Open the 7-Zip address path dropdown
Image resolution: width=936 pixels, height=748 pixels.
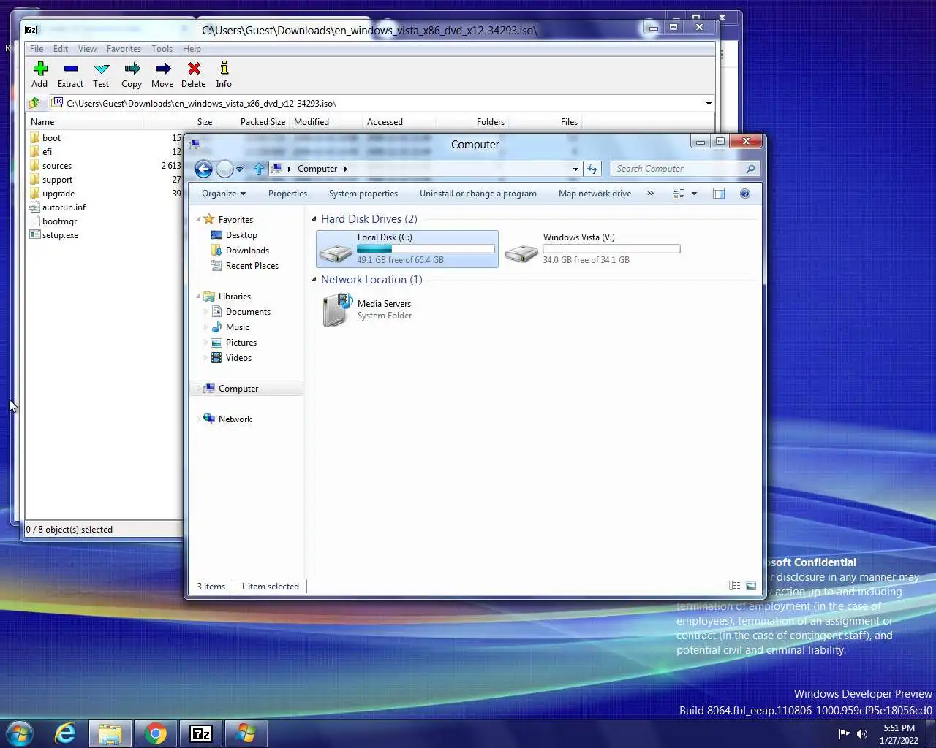pos(708,104)
